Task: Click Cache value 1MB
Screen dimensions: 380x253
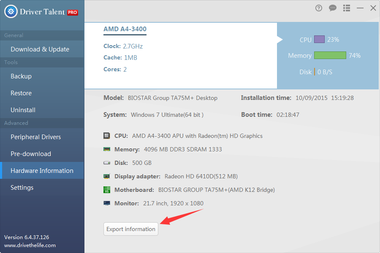Action: (x=130, y=58)
